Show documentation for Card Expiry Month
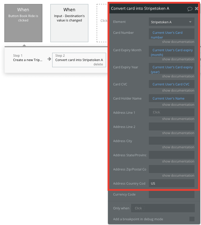Screen dimensions: 201x225 178,59
